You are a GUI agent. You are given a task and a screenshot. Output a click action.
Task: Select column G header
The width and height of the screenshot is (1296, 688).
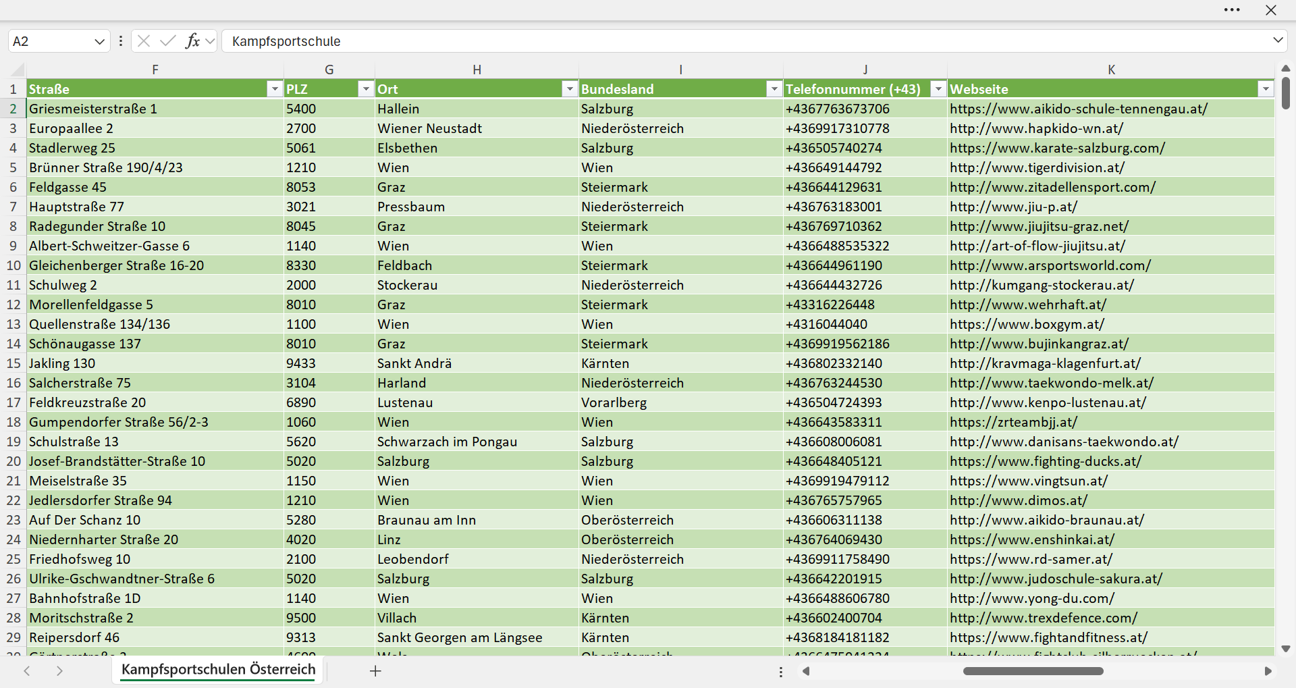tap(329, 70)
